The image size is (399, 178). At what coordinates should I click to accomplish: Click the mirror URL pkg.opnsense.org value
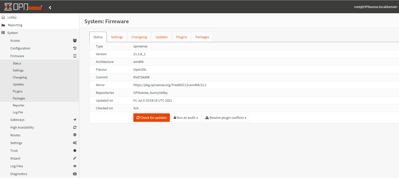coord(170,85)
